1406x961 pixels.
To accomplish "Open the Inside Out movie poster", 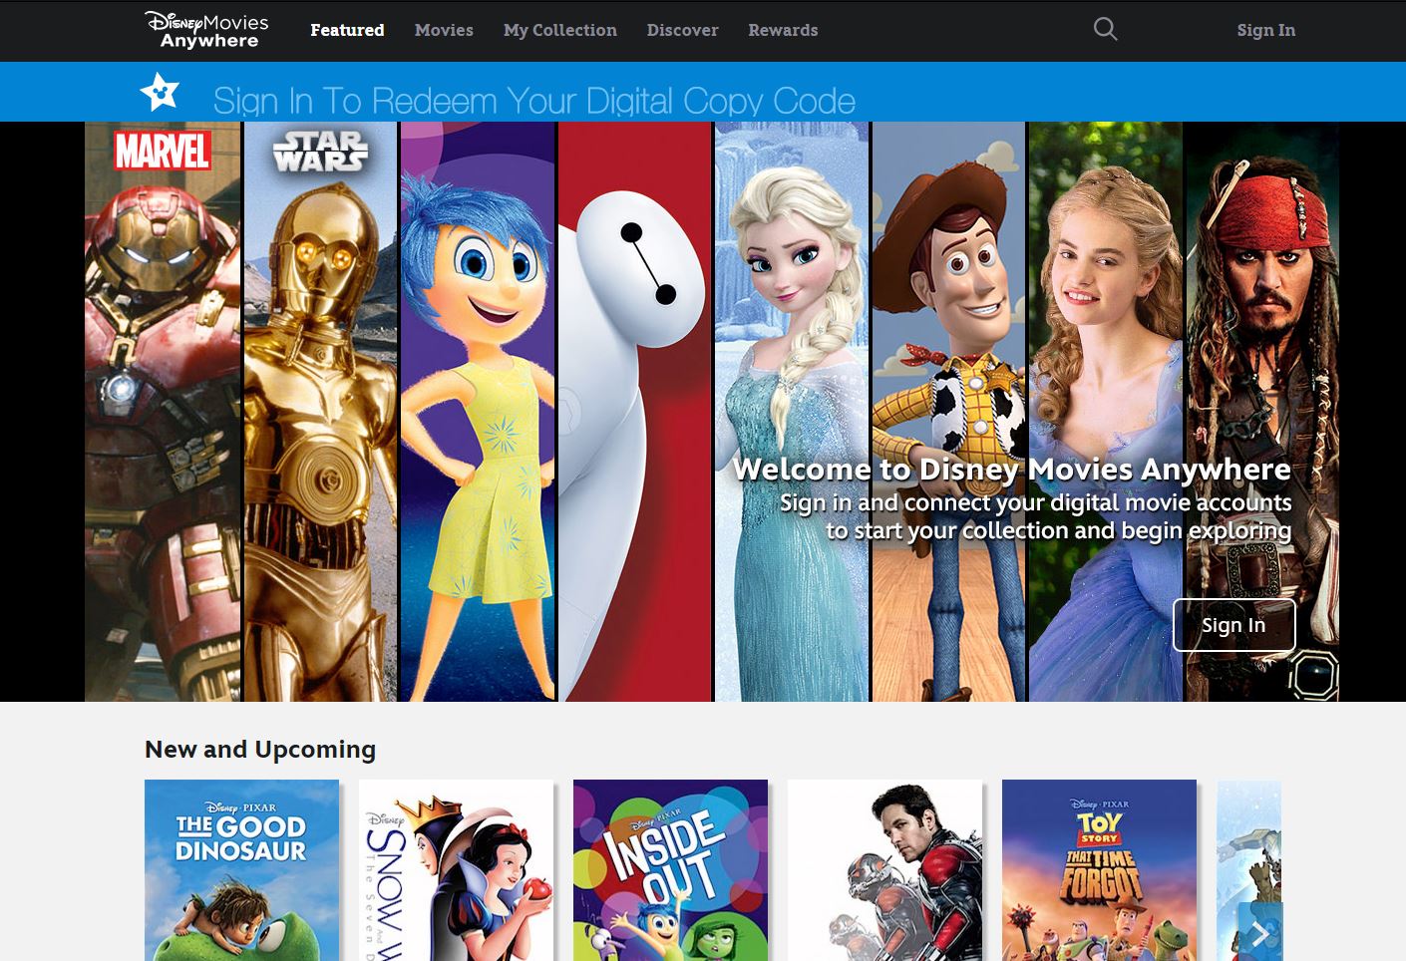I will click(x=670, y=870).
